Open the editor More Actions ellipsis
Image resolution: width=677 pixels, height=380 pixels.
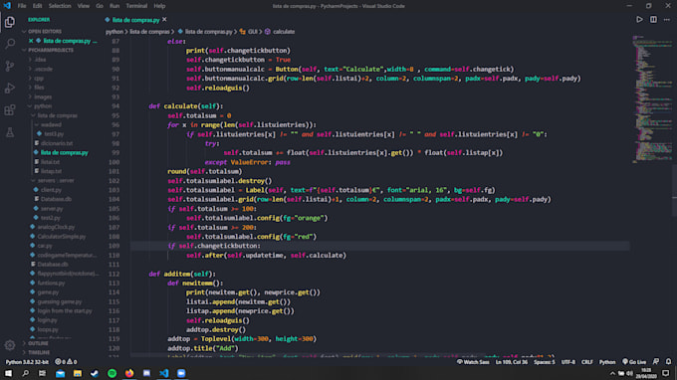coord(667,20)
